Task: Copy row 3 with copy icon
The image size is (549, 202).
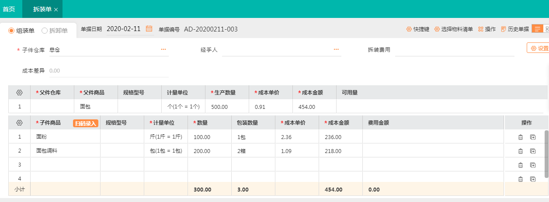Action: pyautogui.click(x=533, y=165)
